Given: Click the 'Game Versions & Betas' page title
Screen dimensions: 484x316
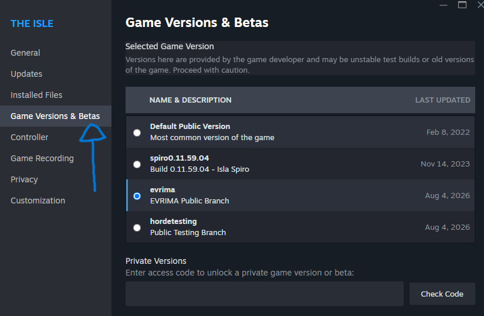Looking at the screenshot, I should pos(197,22).
